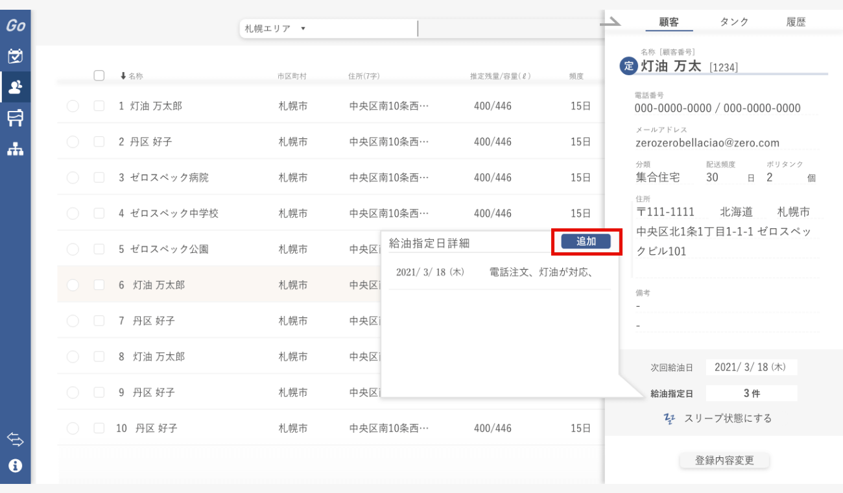Screen dimensions: 843x493
Task: Check the box for row 7 丹区 好子
Action: point(99,320)
